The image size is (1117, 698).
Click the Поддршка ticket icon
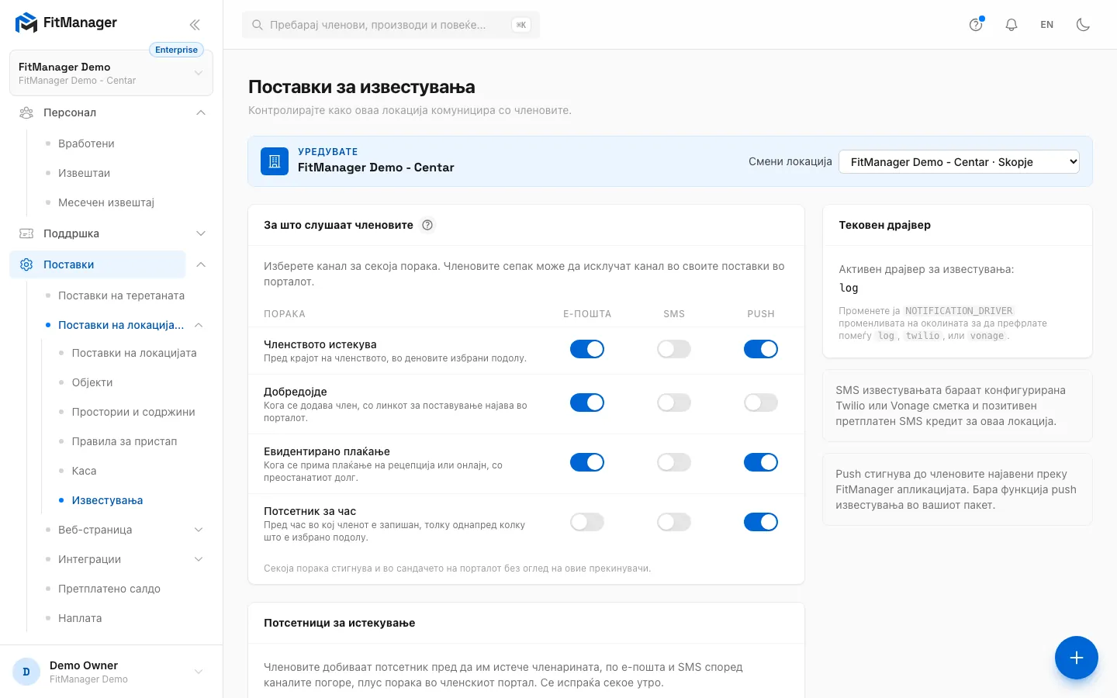pyautogui.click(x=26, y=233)
